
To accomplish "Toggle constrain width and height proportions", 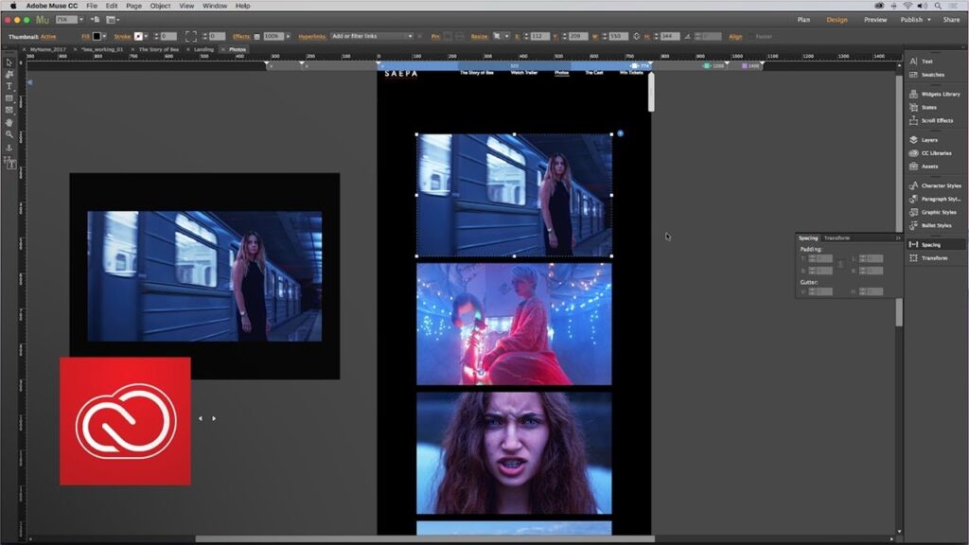I will [x=636, y=36].
